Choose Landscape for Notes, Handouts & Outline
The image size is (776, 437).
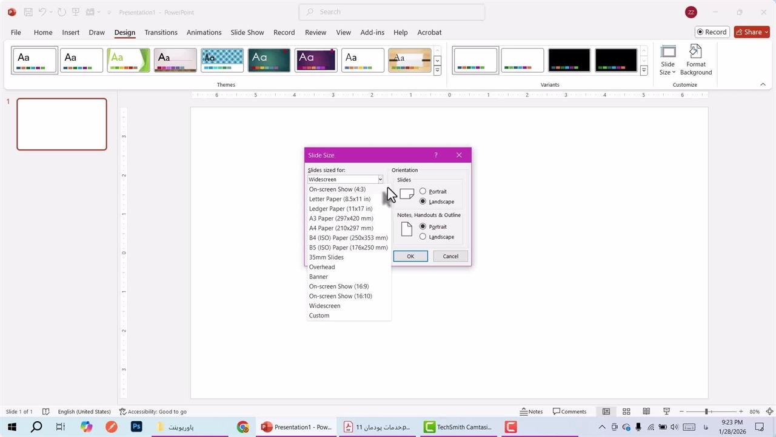tap(423, 237)
